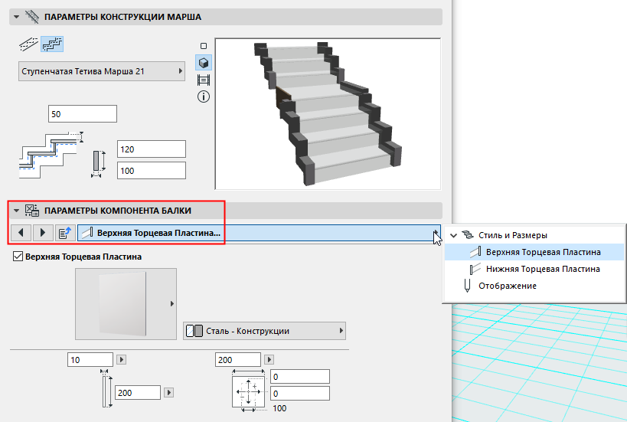627x422 pixels.
Task: Click the Нижняя Торцевая Пластина popup item icon
Action: pyautogui.click(x=475, y=269)
